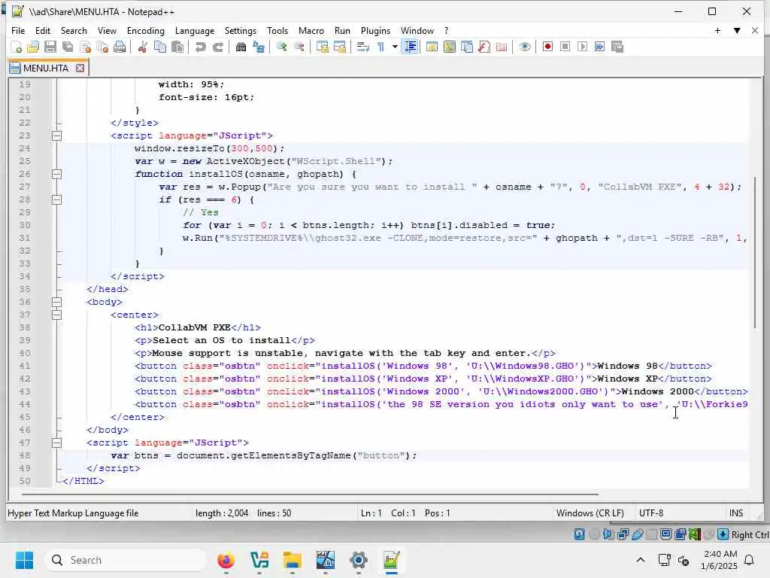This screenshot has height=578, width=770.
Task: Click the vertical scrollbar thumb
Action: point(756,253)
